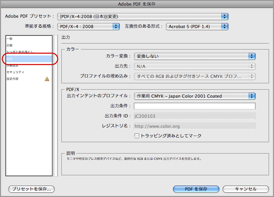Select 圧縮 in the category list

click(x=29, y=45)
